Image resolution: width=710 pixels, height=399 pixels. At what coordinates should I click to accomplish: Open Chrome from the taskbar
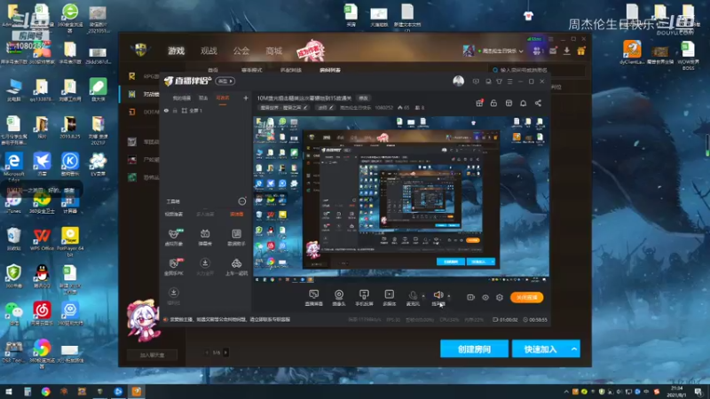click(x=45, y=392)
